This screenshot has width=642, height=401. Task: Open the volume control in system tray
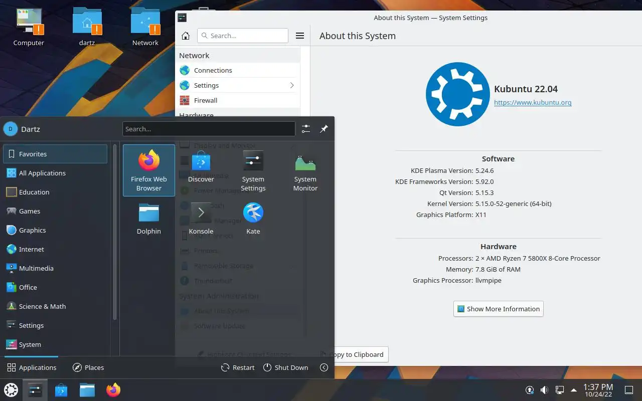544,390
